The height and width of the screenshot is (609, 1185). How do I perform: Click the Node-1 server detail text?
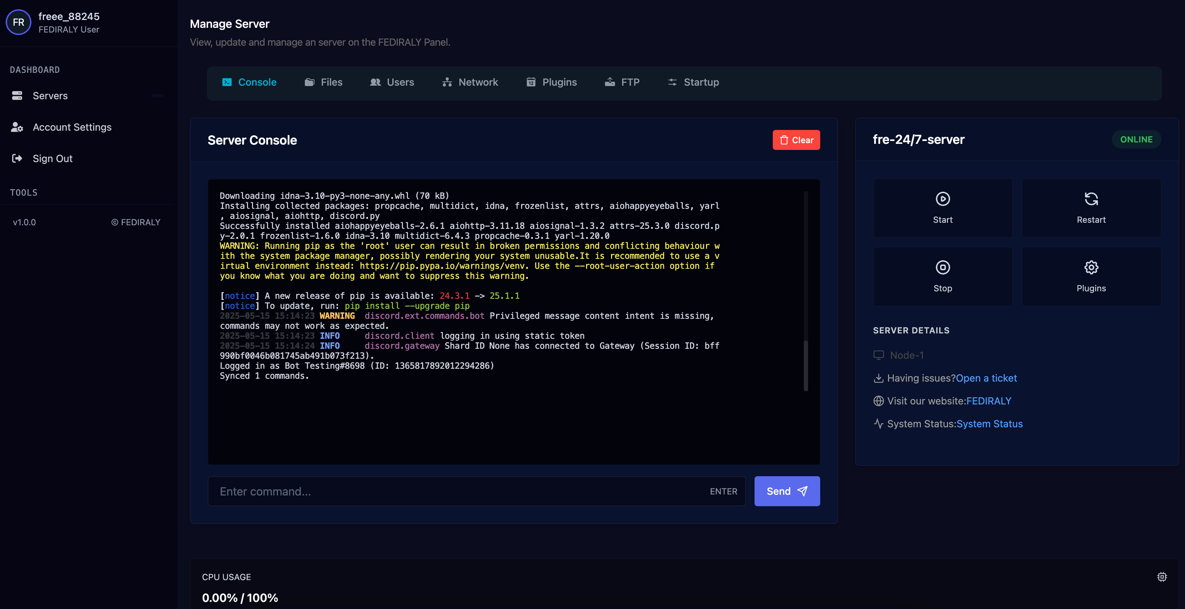pos(907,355)
